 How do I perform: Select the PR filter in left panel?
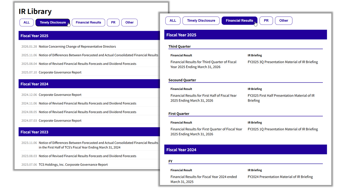[113, 22]
